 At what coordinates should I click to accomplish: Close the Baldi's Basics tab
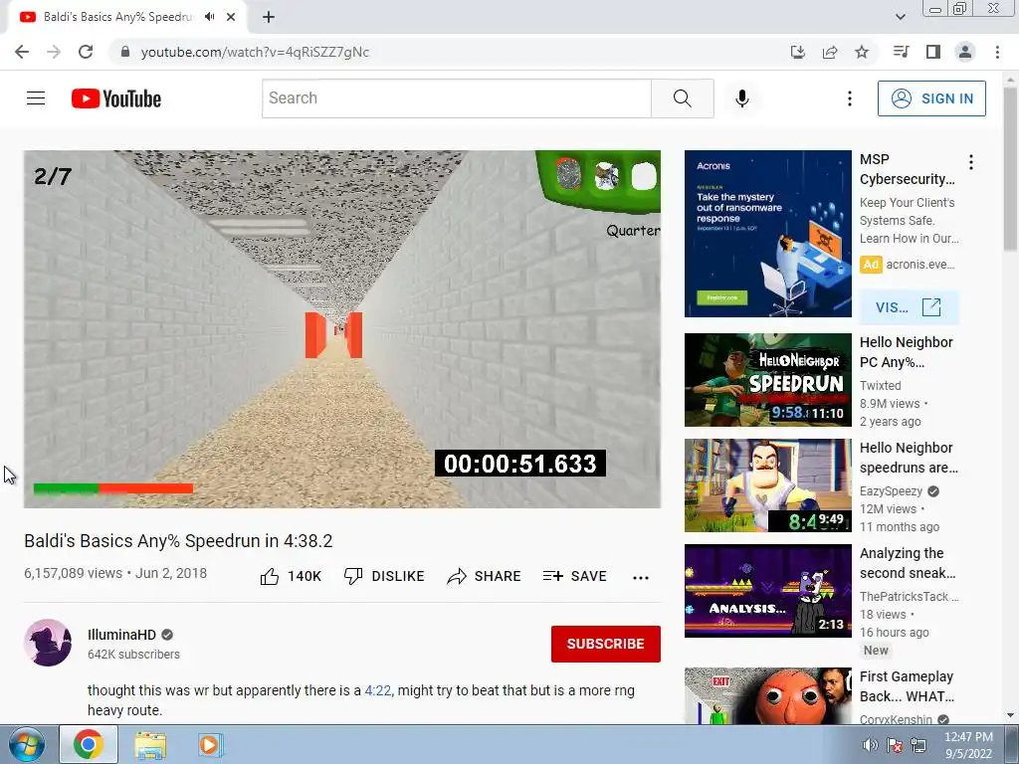pos(231,17)
